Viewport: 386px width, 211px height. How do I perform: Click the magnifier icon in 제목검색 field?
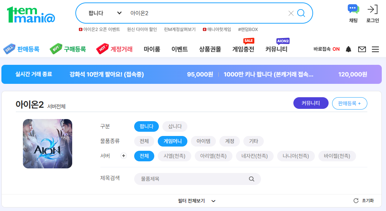pos(251,179)
